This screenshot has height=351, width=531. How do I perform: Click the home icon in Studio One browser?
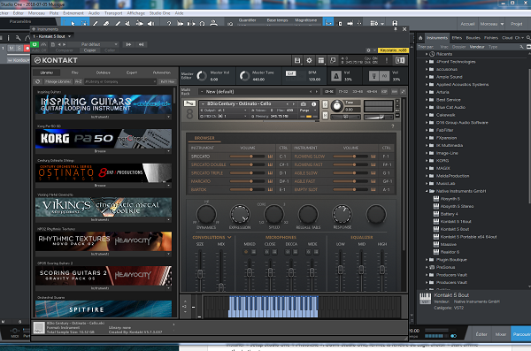click(x=420, y=38)
